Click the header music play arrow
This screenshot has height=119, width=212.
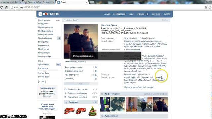pyautogui.click(x=147, y=14)
